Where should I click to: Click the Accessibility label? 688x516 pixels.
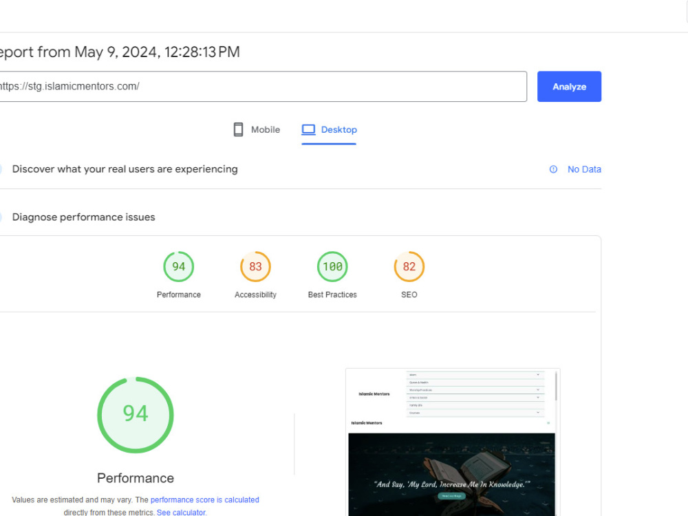point(255,295)
